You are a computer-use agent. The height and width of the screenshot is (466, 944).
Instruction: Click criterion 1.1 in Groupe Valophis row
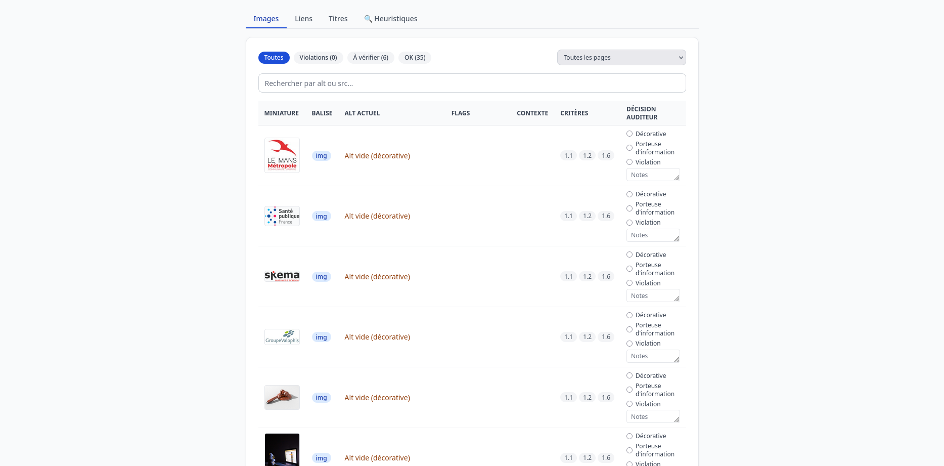(568, 337)
